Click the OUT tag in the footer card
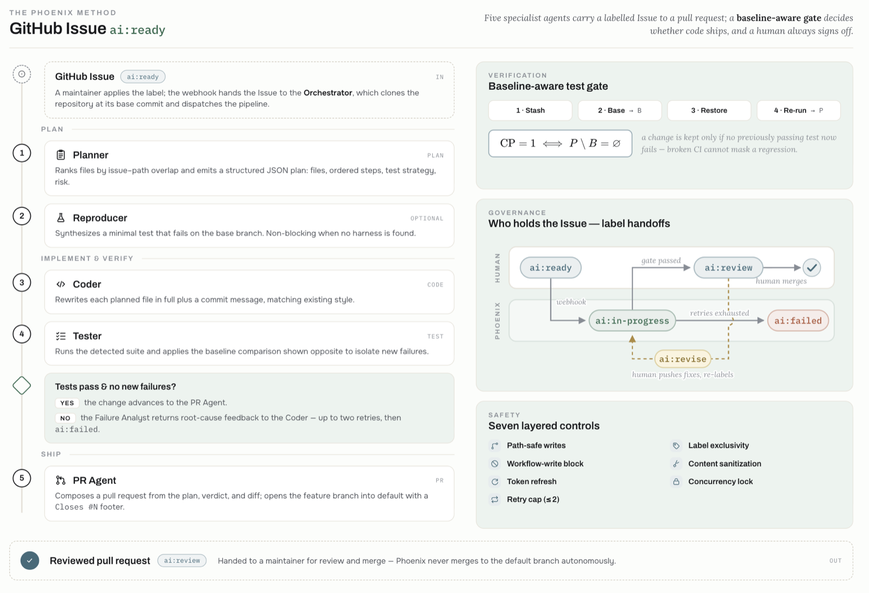The image size is (869, 593). click(835, 561)
